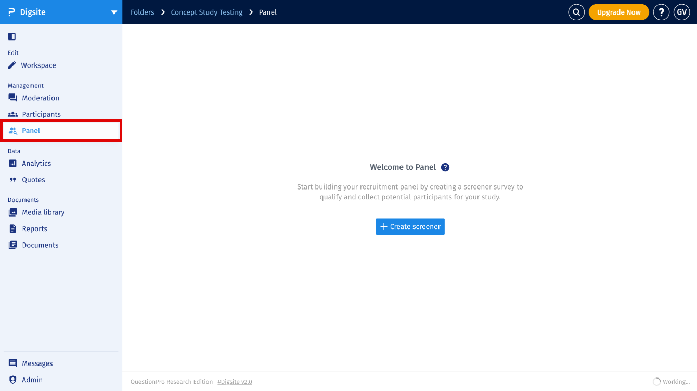Open Participants management
The image size is (697, 391).
(12, 114)
